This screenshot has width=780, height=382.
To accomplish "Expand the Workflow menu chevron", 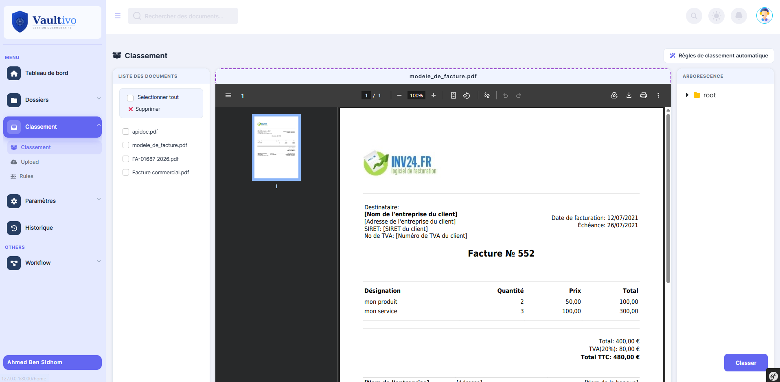I will 99,261.
